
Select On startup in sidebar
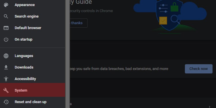[33, 39]
